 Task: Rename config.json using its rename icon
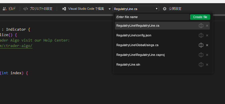pyautogui.click(x=201, y=36)
